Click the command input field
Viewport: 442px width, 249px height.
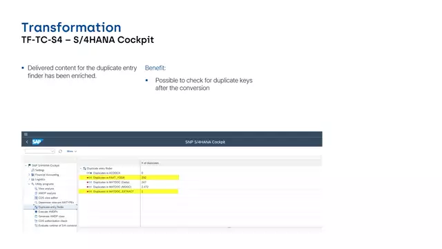coord(40,151)
